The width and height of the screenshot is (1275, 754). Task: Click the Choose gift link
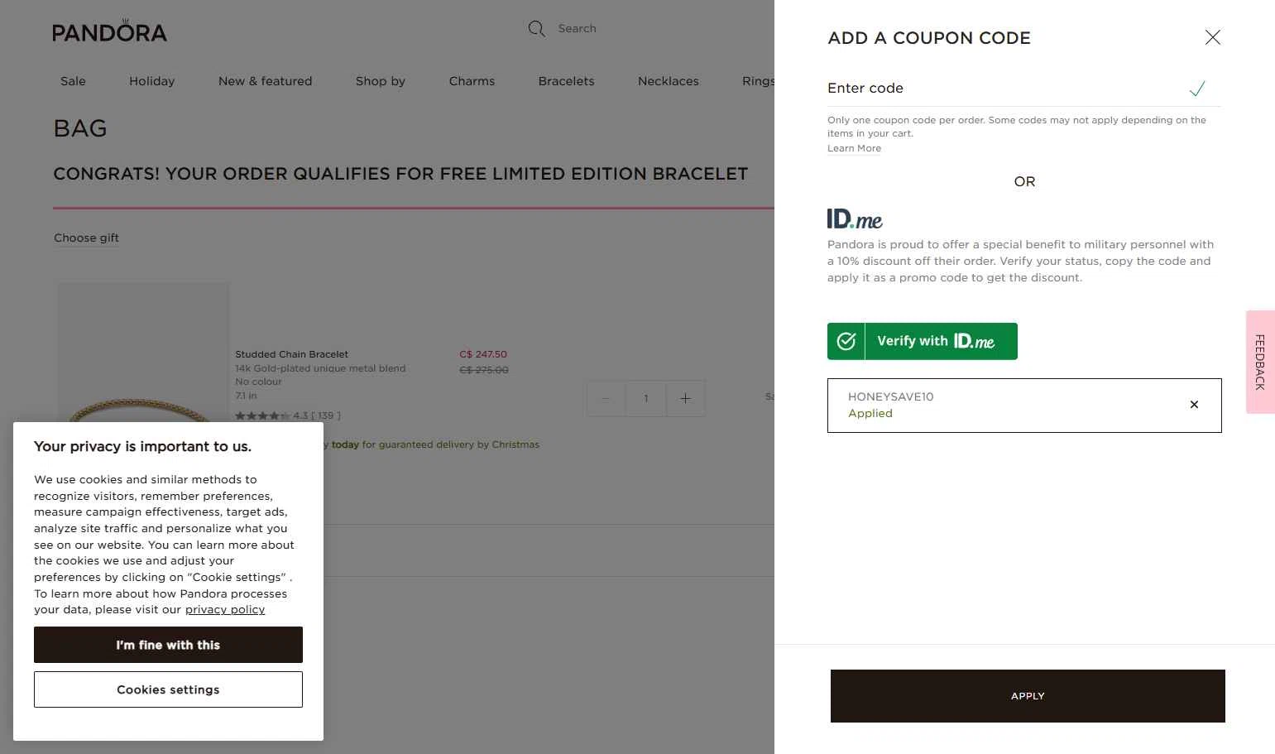[86, 238]
